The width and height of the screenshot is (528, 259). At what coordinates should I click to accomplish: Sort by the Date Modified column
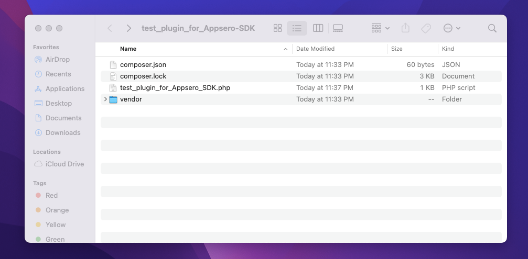pos(315,49)
